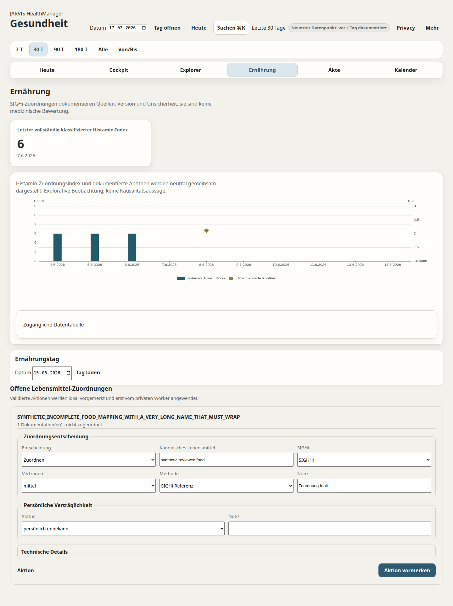Toggle Dokumentierte Aphthen legend dot
Viewport: 453px width, 606px height.
231,278
